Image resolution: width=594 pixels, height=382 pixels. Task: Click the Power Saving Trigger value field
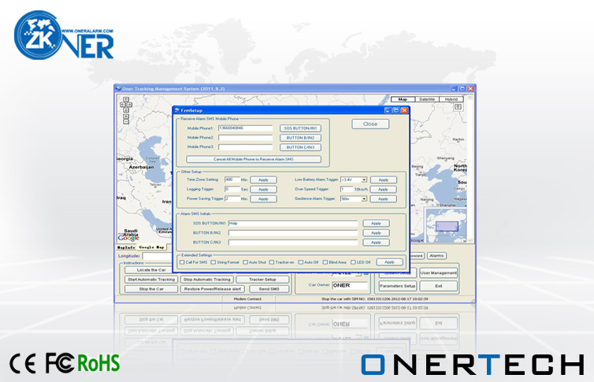(232, 198)
